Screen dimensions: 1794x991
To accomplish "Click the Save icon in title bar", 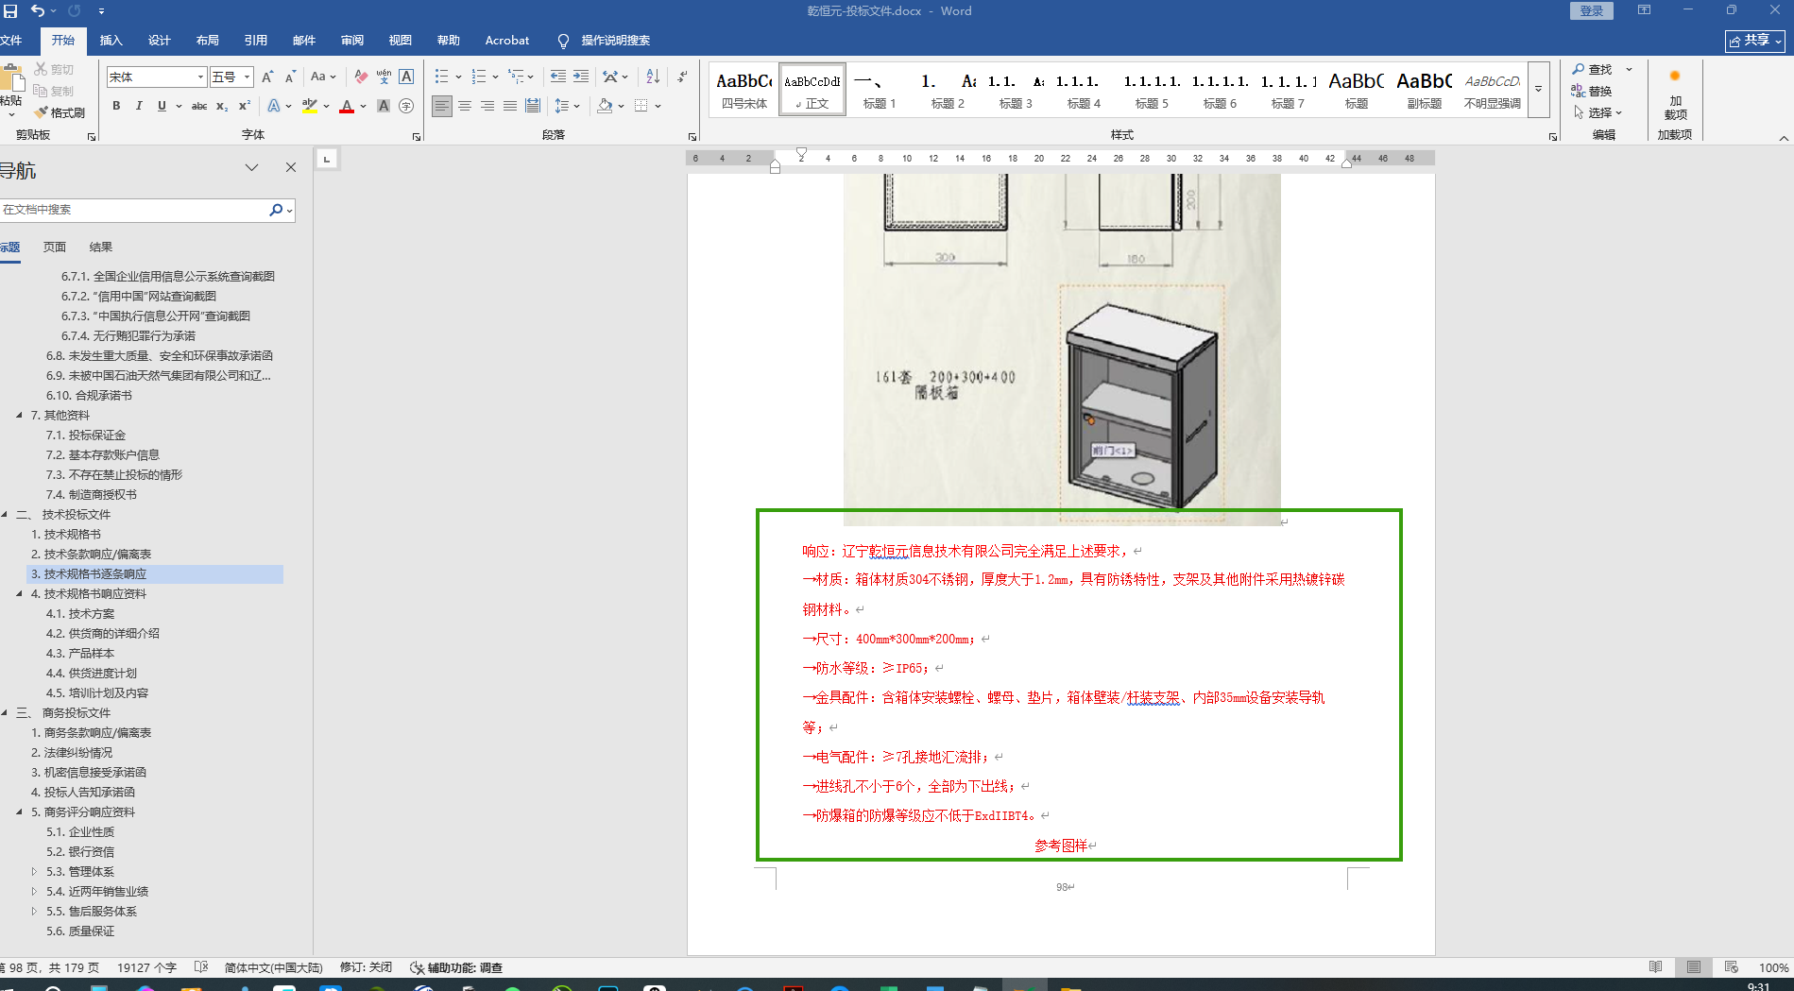I will click(10, 11).
